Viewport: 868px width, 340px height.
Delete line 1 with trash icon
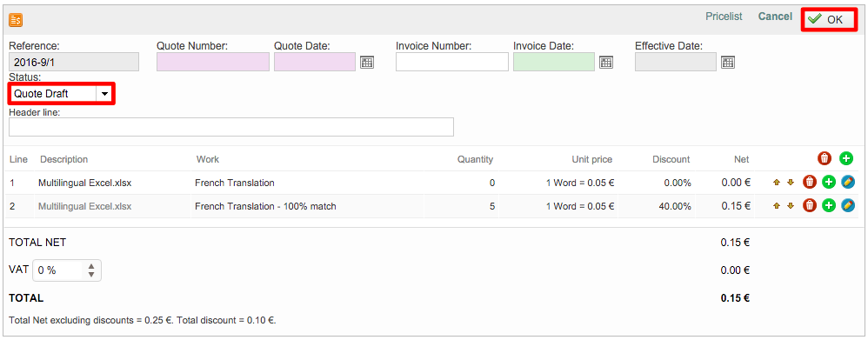pos(810,183)
